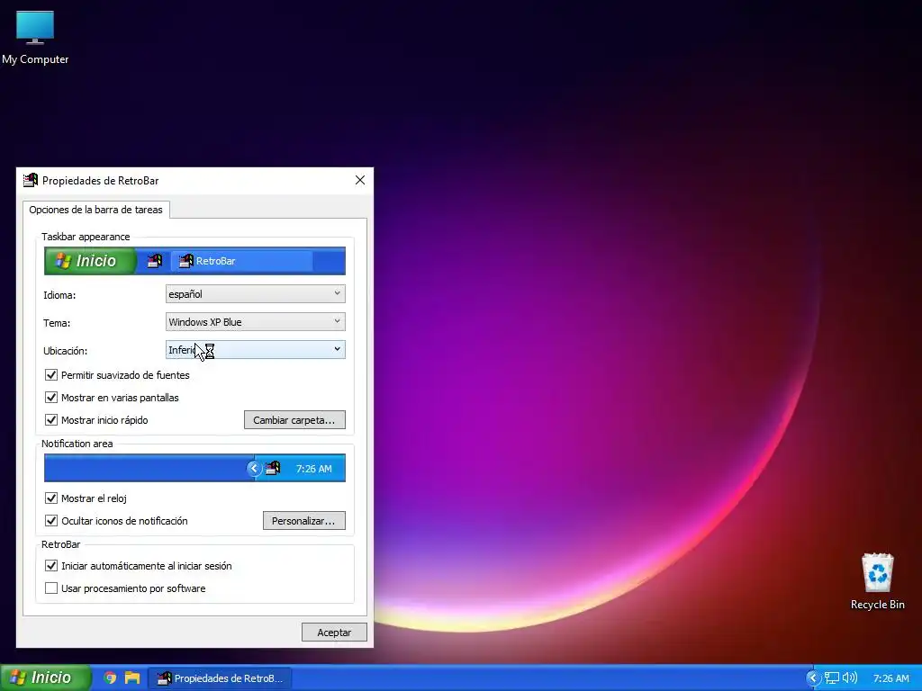Image resolution: width=922 pixels, height=691 pixels.
Task: Click the network tray icon
Action: click(831, 678)
